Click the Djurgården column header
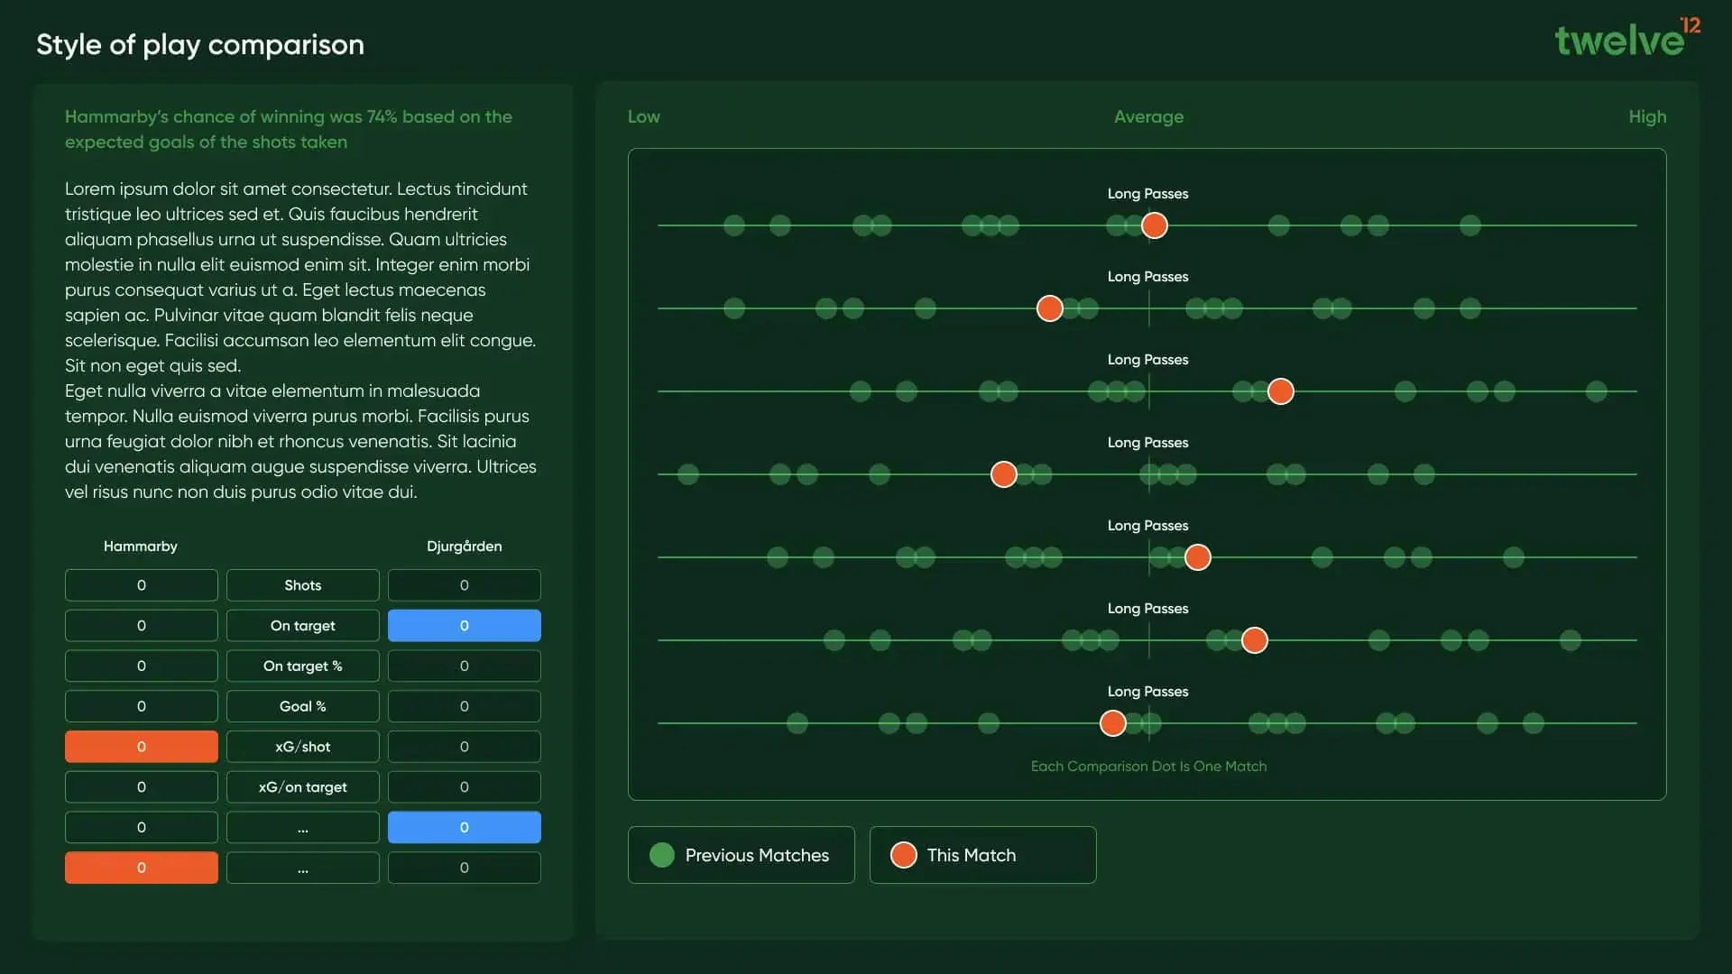 click(464, 547)
